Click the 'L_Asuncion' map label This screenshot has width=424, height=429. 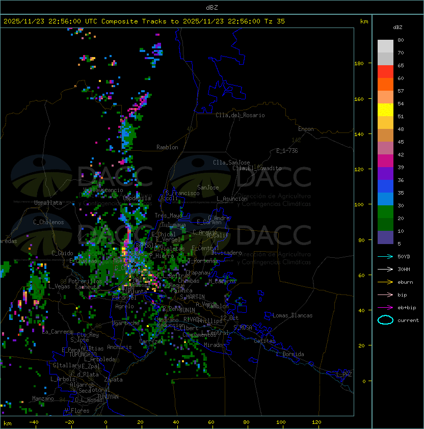[232, 199]
